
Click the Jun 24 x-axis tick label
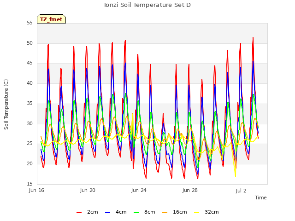pyautogui.click(x=139, y=190)
